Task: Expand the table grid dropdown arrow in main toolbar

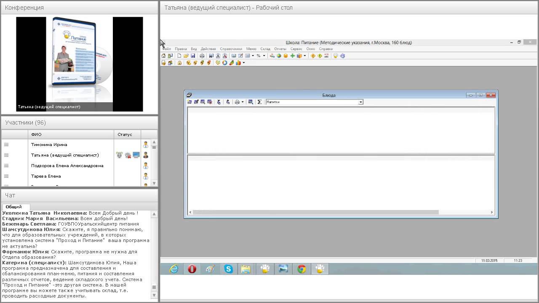Action: [253, 56]
